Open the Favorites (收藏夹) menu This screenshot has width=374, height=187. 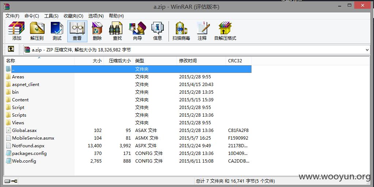tap(73, 16)
